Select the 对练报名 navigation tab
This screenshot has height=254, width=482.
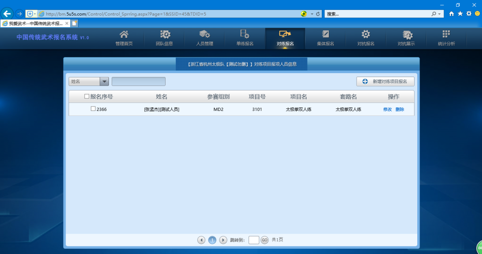coord(285,38)
